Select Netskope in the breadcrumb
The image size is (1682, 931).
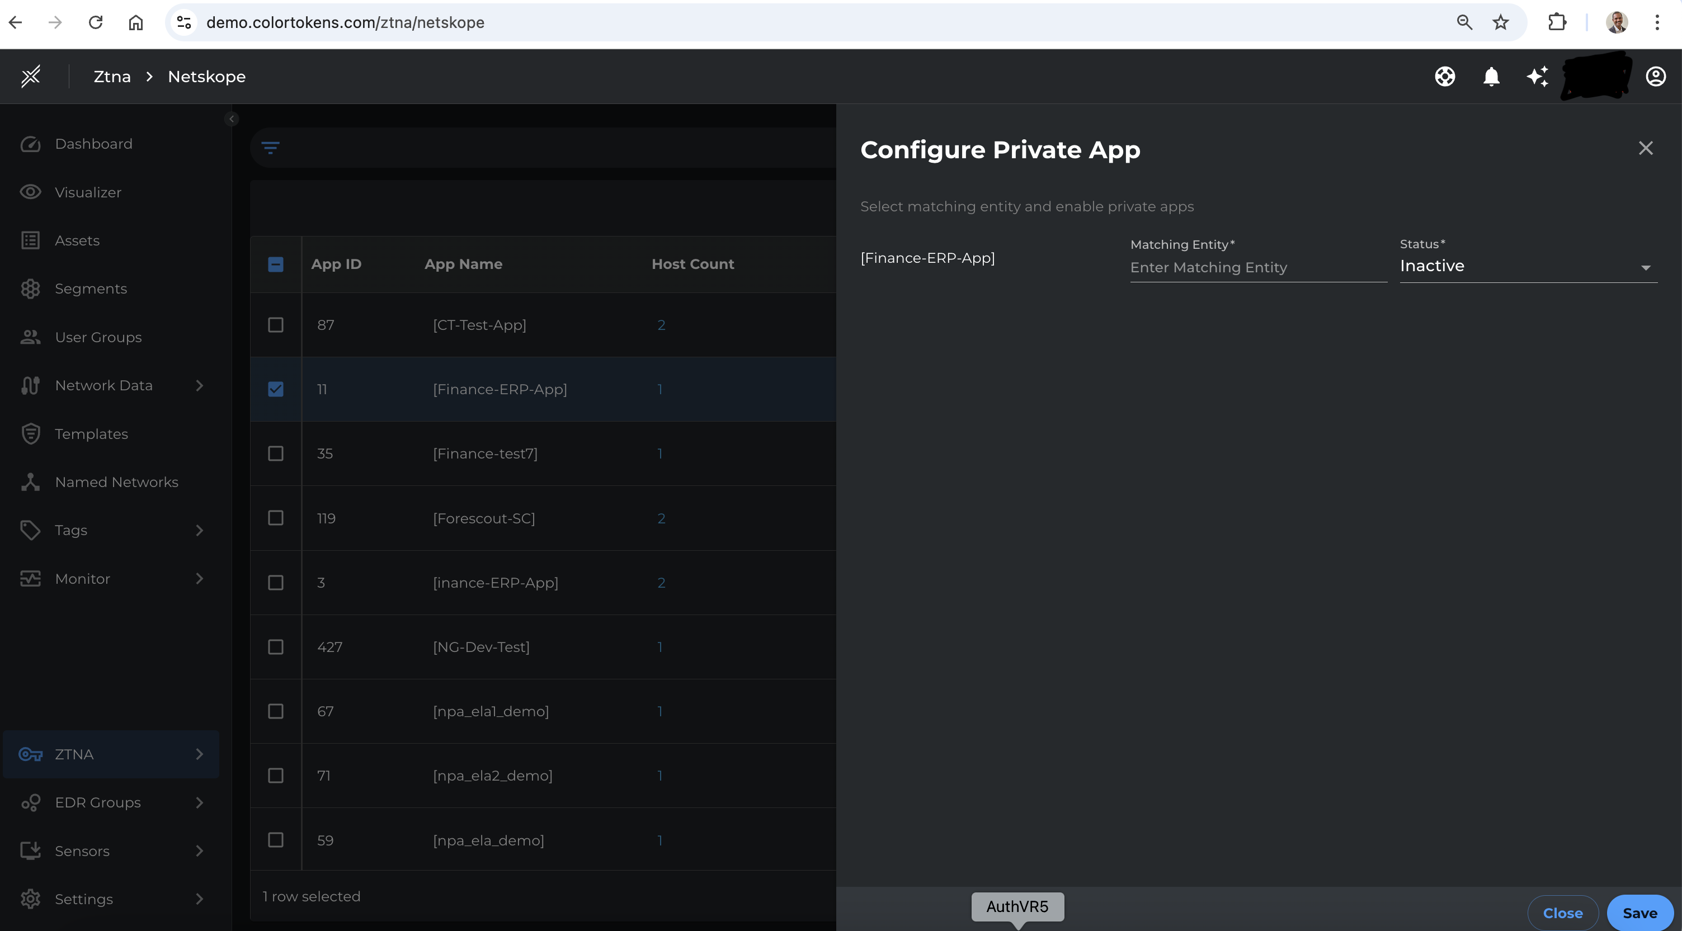click(207, 77)
